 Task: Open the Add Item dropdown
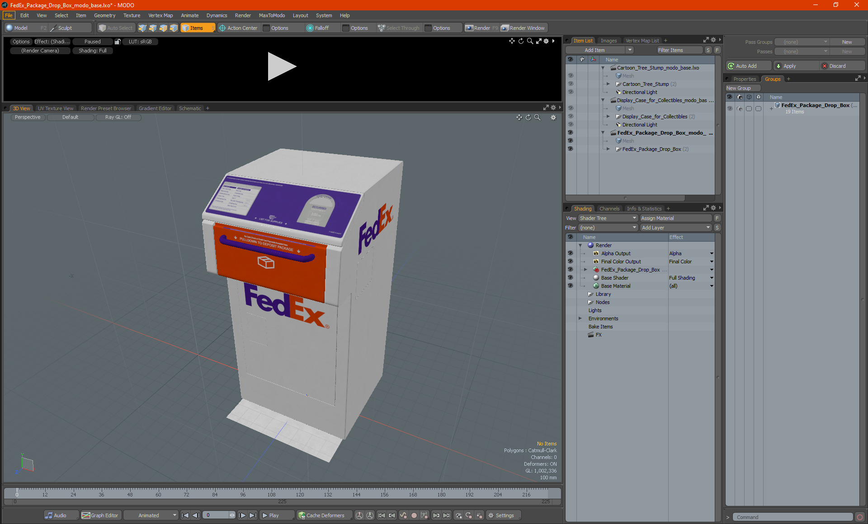[x=599, y=50]
